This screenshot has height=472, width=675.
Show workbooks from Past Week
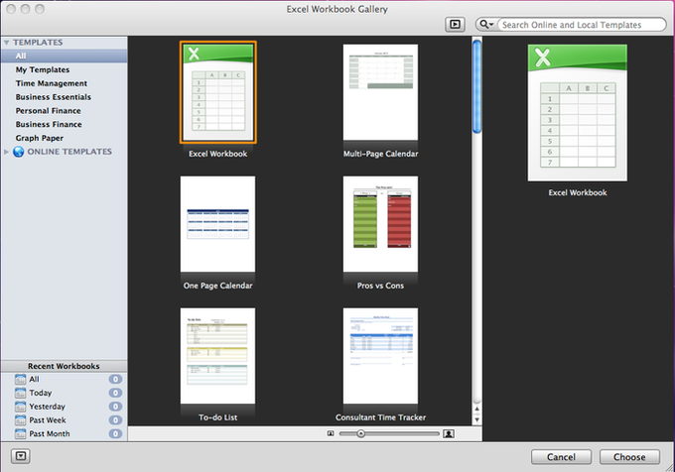[x=65, y=420]
